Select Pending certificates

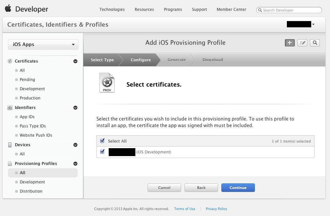coord(27,80)
